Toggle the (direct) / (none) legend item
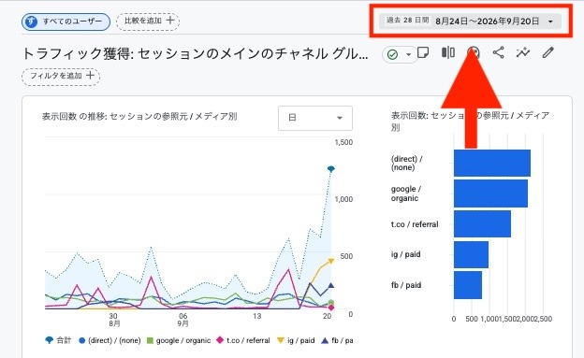This screenshot has height=358, width=584. pos(109,340)
